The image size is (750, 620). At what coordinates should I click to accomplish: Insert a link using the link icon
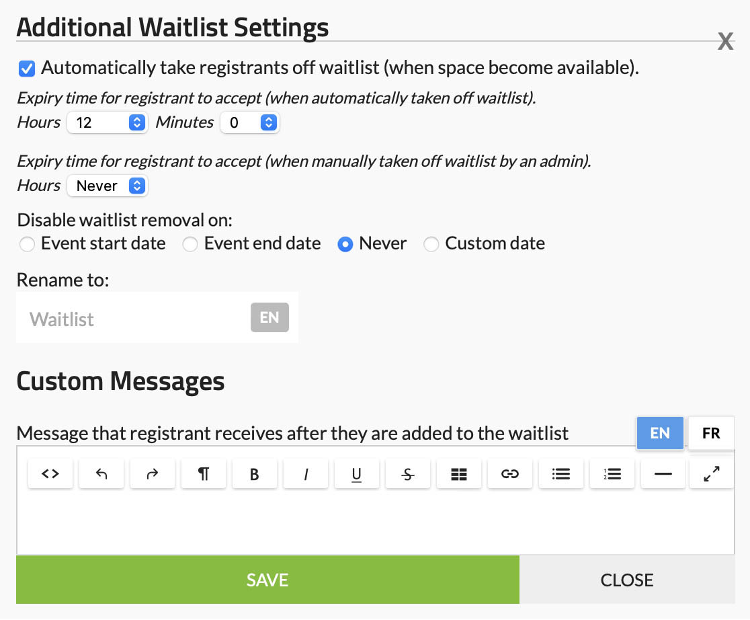pos(510,474)
